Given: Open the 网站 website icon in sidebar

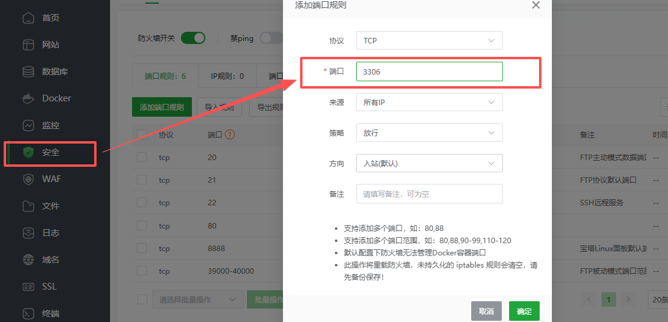Looking at the screenshot, I should click(28, 45).
